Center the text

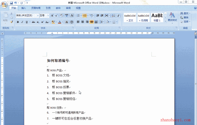pyautogui.click(x=83, y=22)
